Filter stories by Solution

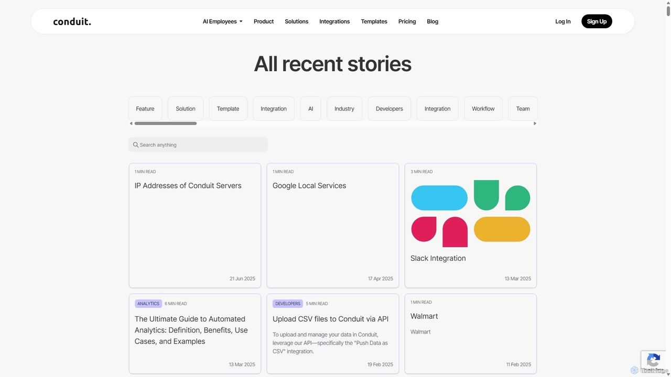[186, 109]
